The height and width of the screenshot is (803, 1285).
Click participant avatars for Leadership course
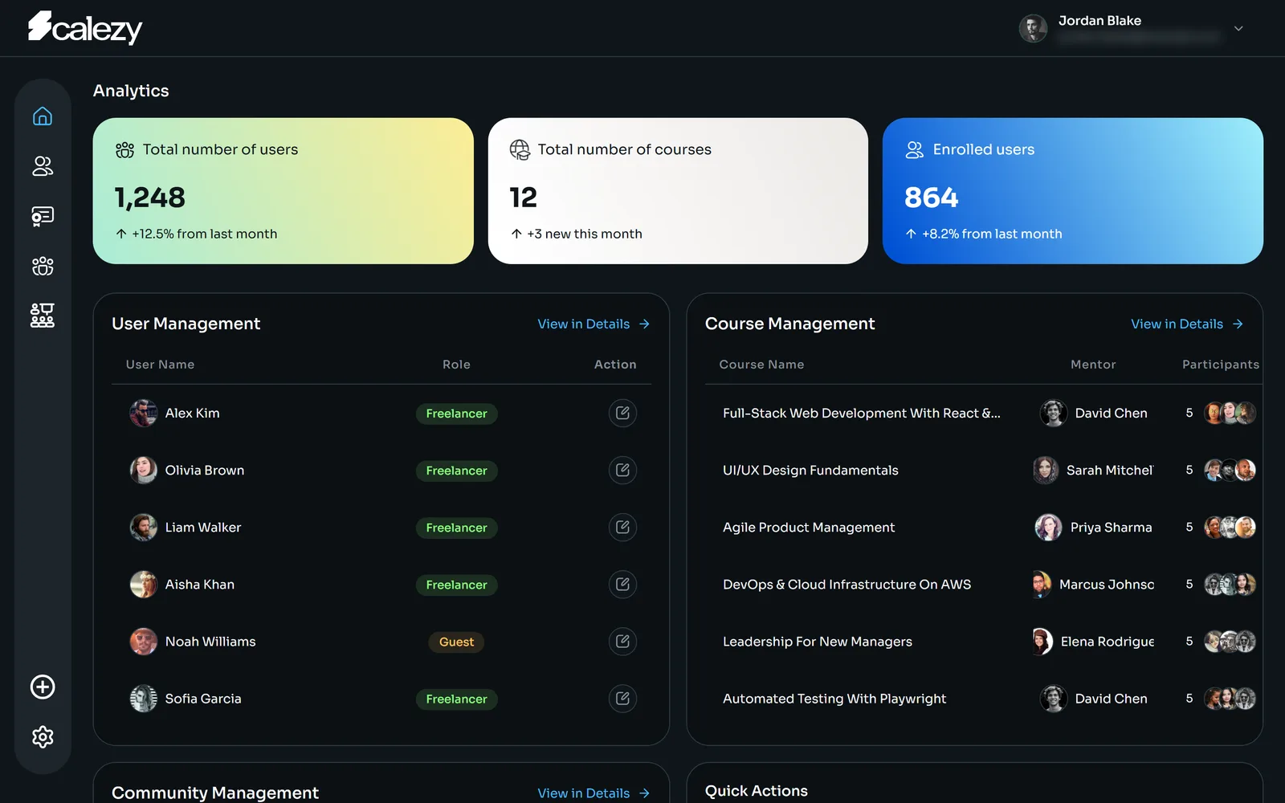click(1230, 641)
